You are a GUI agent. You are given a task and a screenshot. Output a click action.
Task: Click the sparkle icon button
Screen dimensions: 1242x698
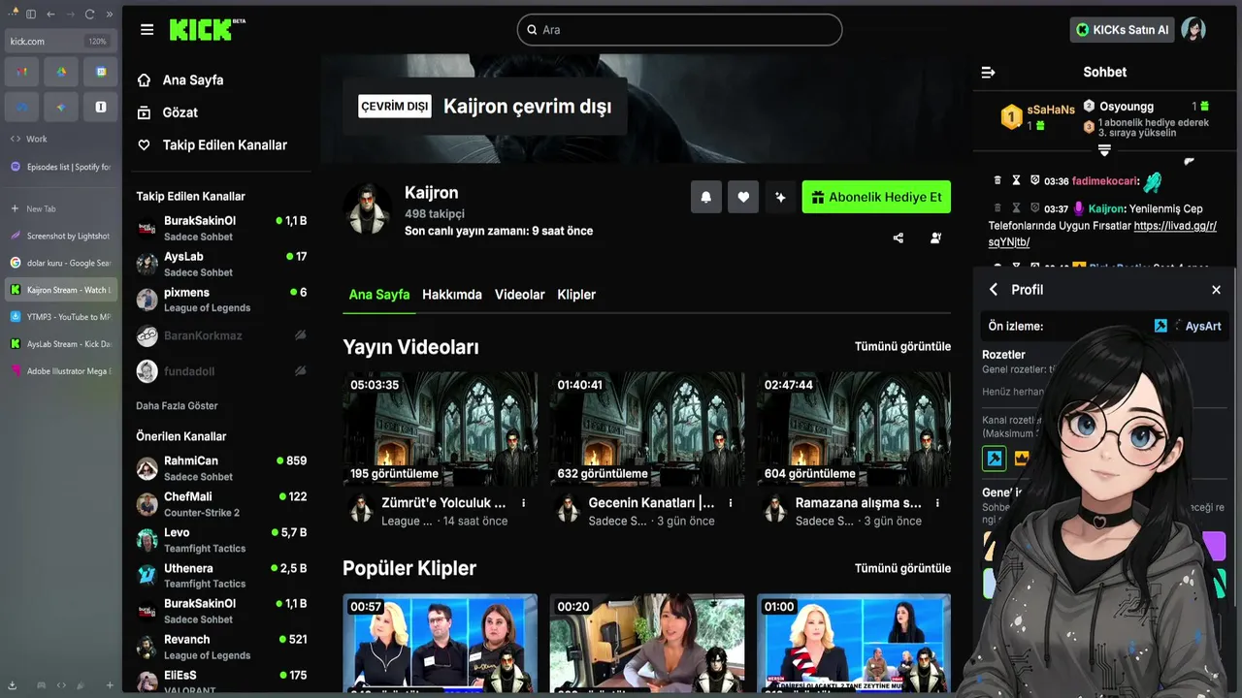(780, 197)
